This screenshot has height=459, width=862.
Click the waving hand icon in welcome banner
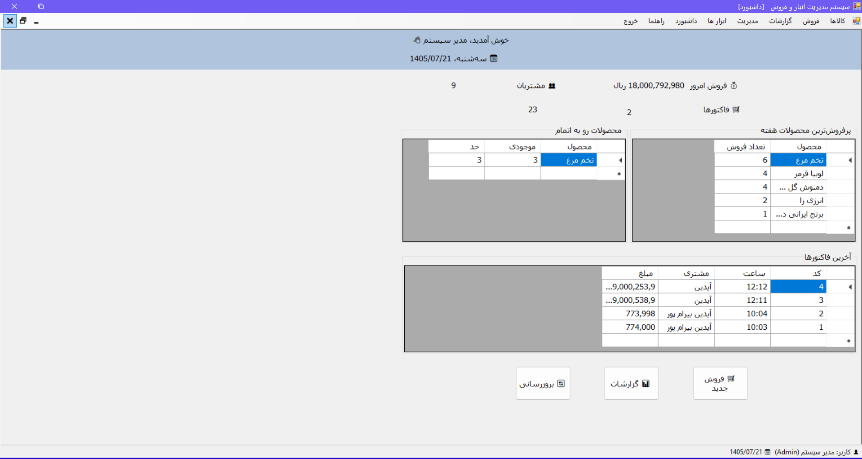pos(417,40)
